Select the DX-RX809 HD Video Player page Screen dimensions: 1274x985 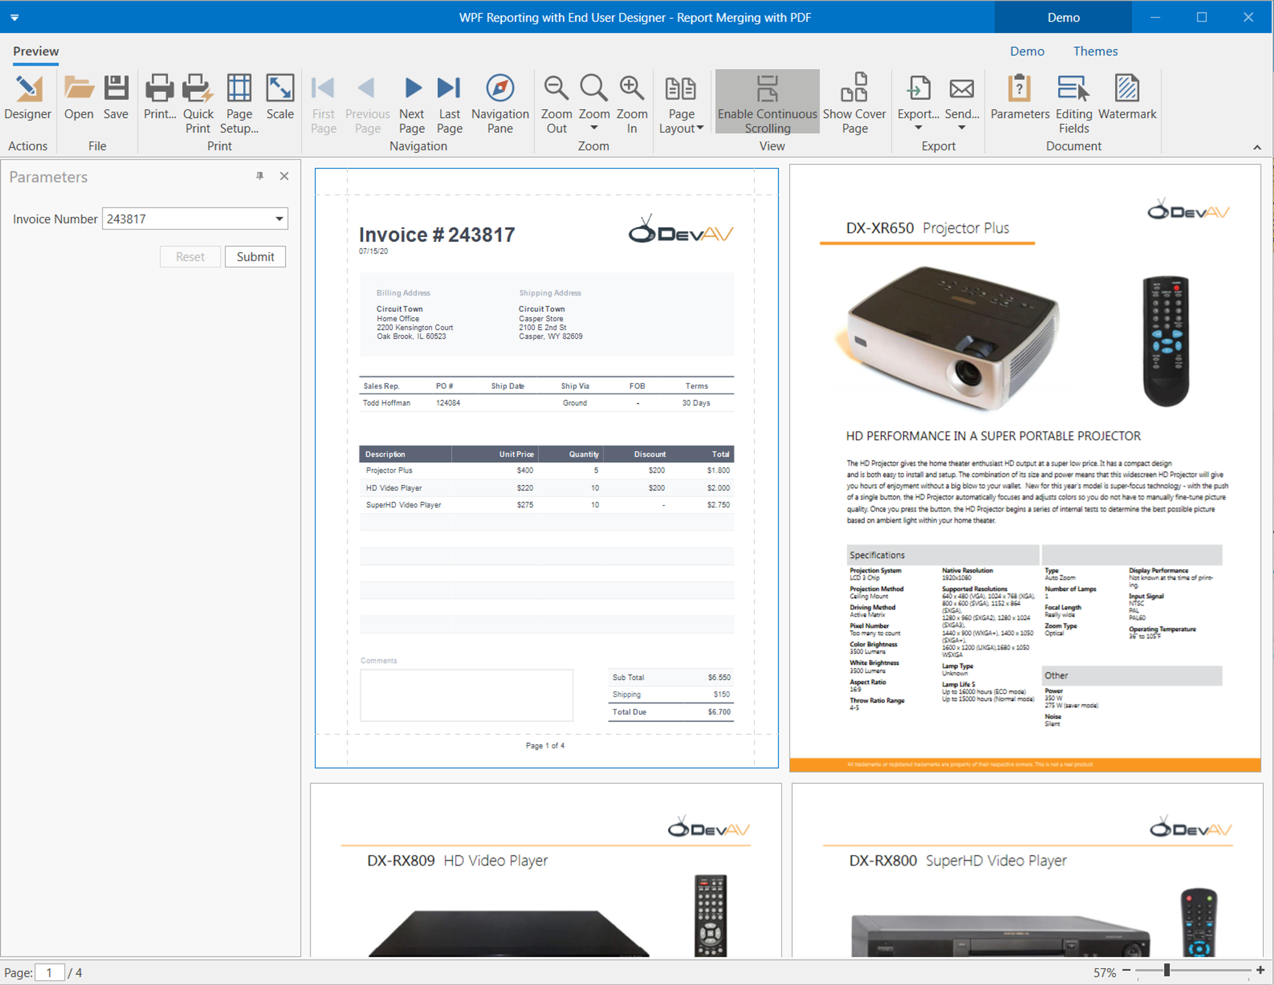545,870
